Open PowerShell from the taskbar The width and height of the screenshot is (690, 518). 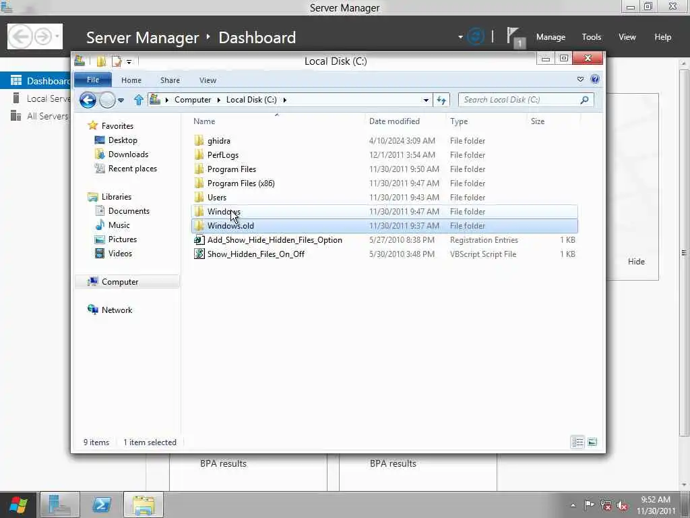tap(101, 505)
